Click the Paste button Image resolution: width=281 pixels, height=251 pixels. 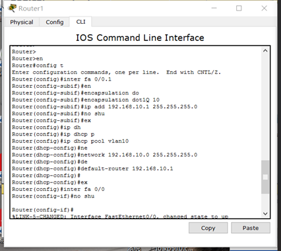251,228
